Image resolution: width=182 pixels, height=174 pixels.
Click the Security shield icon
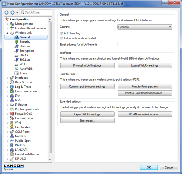[x=16, y=42]
